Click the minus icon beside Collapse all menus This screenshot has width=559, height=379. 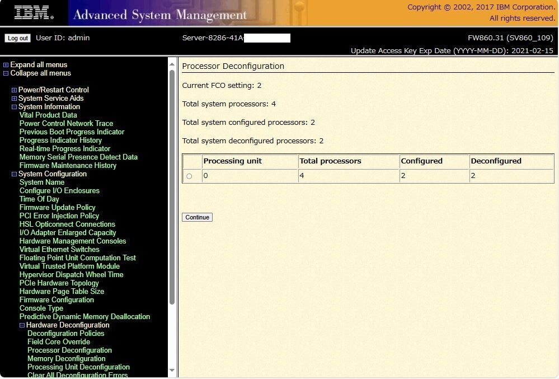[6, 73]
